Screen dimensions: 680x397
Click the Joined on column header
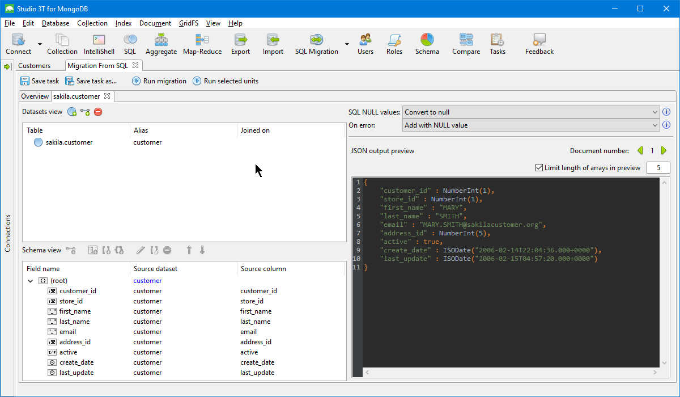coord(291,130)
